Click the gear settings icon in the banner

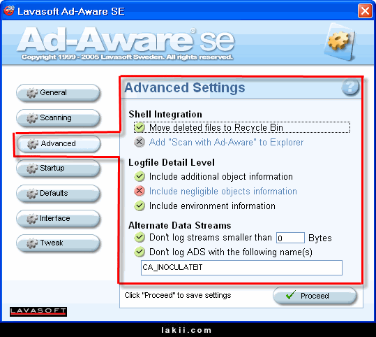click(340, 42)
